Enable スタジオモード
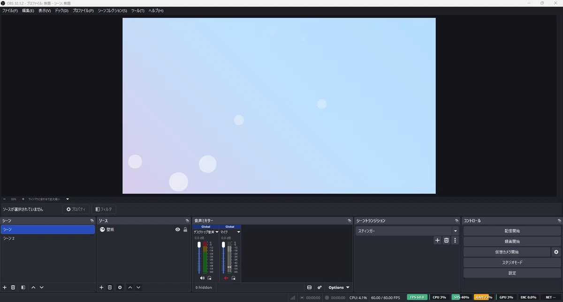The image size is (563, 302). pos(512,263)
